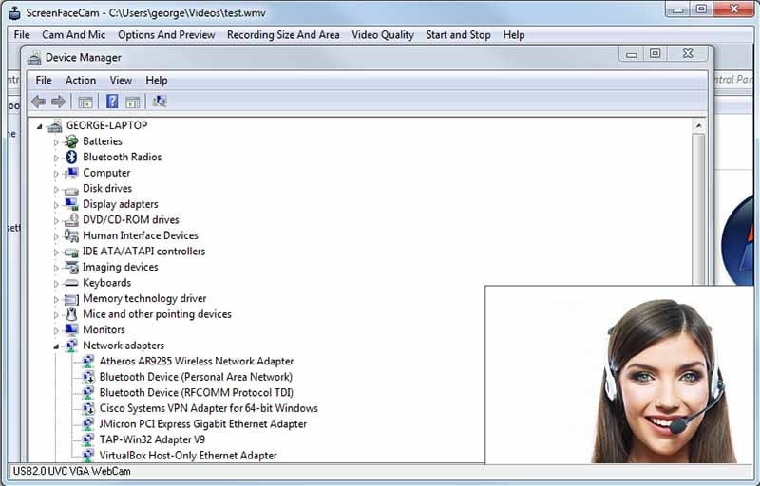The width and height of the screenshot is (760, 486).
Task: Expand the Keyboards node
Action: [x=56, y=284]
